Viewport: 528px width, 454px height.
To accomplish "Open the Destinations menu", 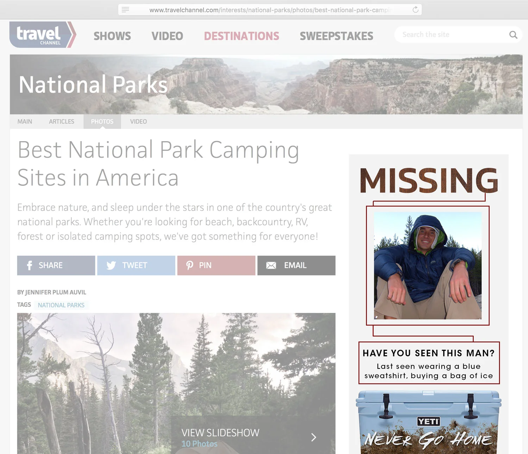I will coord(241,36).
